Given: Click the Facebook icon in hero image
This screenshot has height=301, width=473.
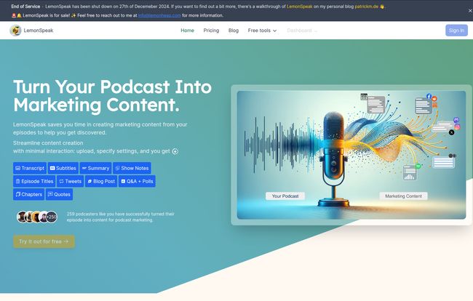Looking at the screenshot, I should (x=429, y=96).
